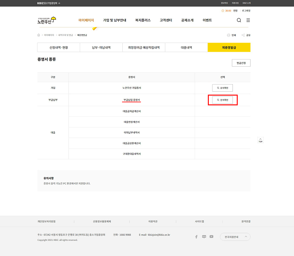Click the 발급신청 button
The width and height of the screenshot is (294, 256).
(241, 63)
